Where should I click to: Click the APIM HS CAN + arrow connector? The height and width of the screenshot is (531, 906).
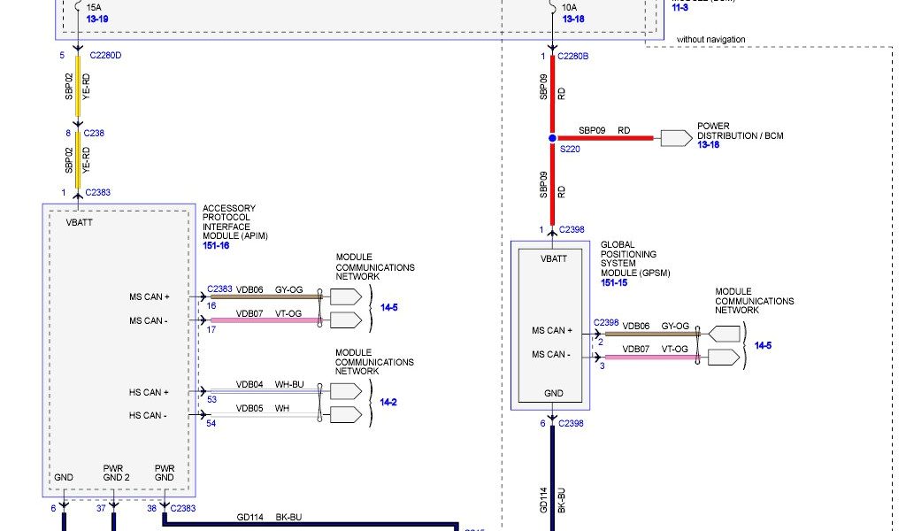[x=346, y=392]
